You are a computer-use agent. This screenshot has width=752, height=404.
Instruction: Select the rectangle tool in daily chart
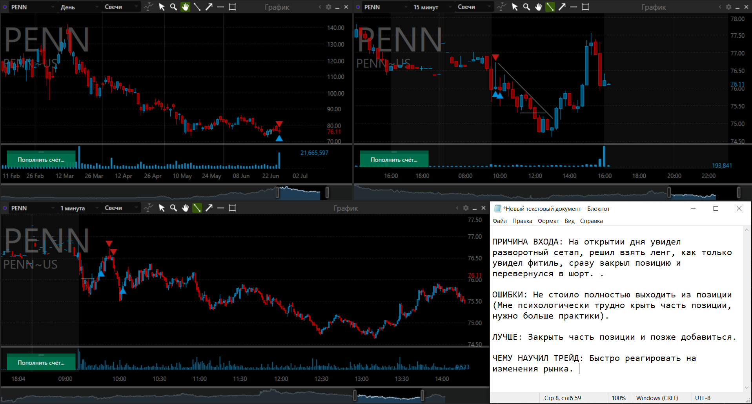pos(233,7)
